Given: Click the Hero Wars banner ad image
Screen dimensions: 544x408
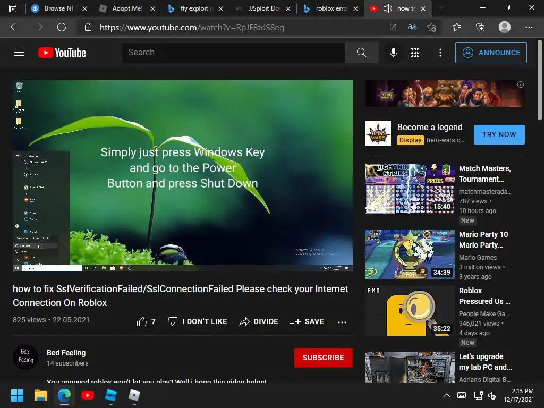Looking at the screenshot, I should click(445, 93).
